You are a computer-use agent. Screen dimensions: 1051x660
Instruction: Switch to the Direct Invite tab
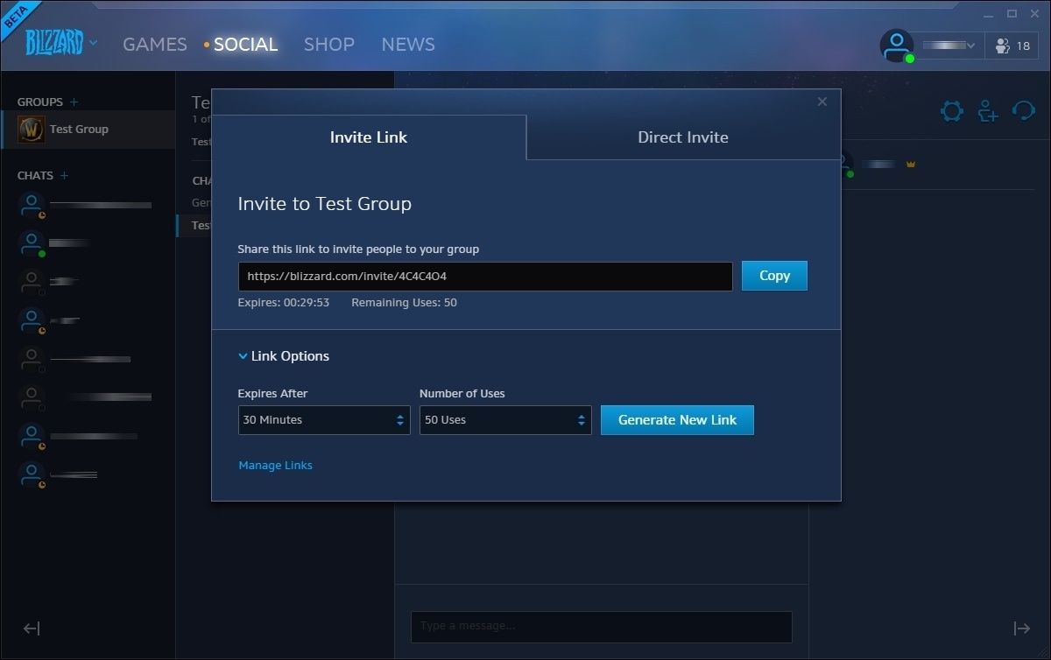point(682,137)
